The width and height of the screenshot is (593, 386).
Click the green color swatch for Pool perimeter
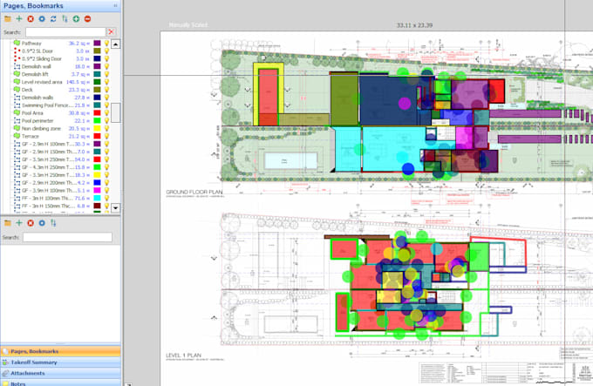(x=97, y=120)
